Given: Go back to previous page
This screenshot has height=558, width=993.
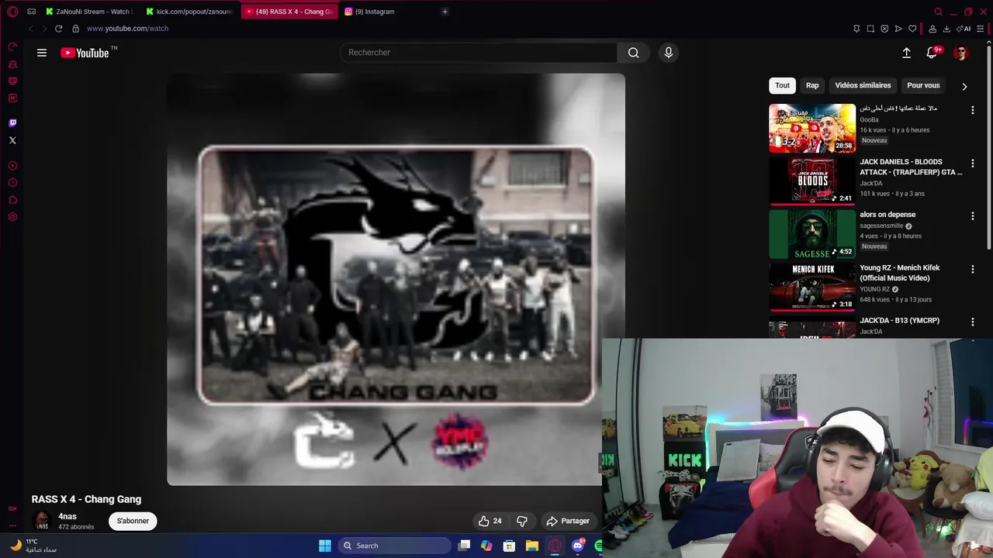Looking at the screenshot, I should 30,29.
